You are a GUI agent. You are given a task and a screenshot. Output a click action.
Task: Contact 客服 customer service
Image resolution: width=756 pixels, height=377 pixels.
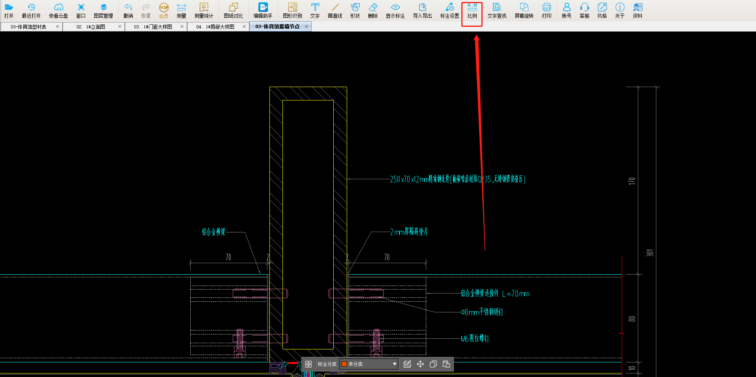pos(584,11)
